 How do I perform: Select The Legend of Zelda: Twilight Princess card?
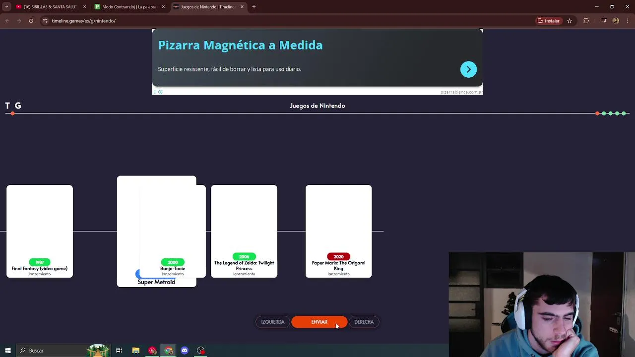(x=244, y=231)
